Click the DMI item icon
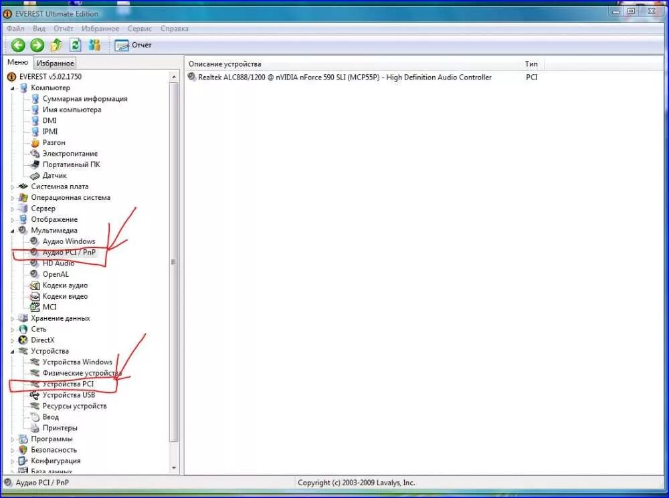This screenshot has height=498, width=669. 35,121
